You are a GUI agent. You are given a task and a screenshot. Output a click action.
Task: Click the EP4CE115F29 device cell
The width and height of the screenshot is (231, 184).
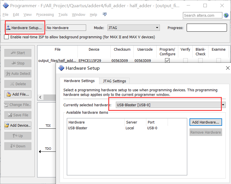pyautogui.click(x=90, y=60)
